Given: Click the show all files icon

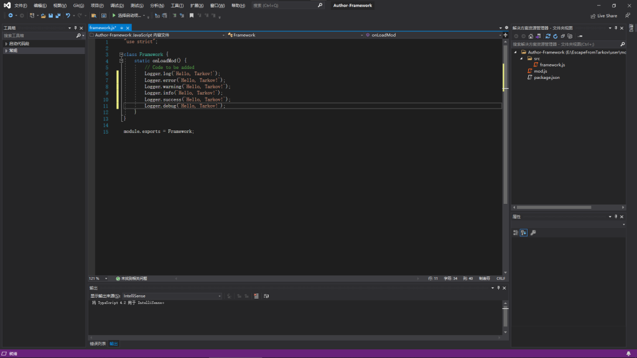Looking at the screenshot, I should [570, 36].
